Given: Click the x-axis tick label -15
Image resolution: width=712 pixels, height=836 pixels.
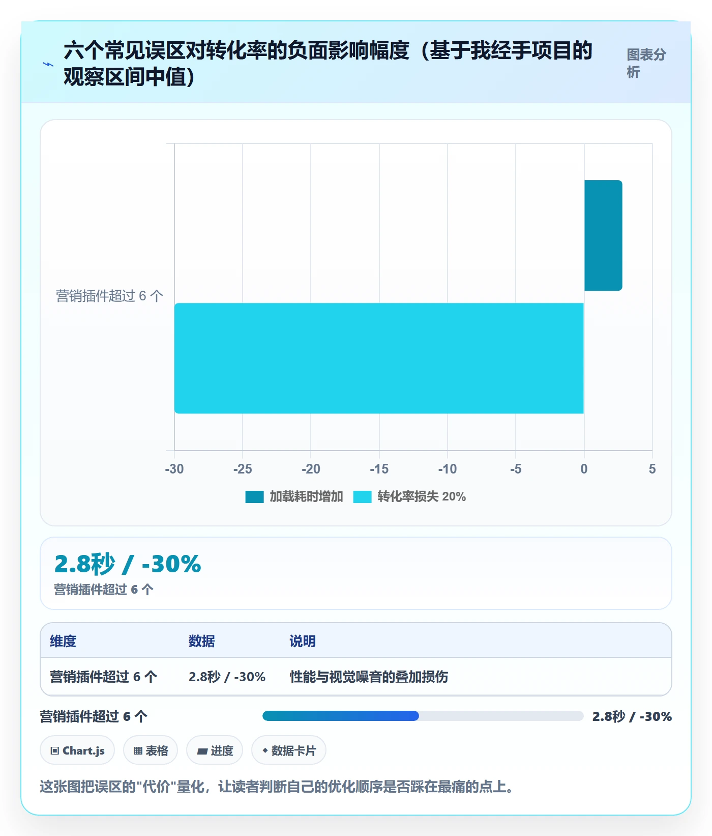Looking at the screenshot, I should click(379, 469).
